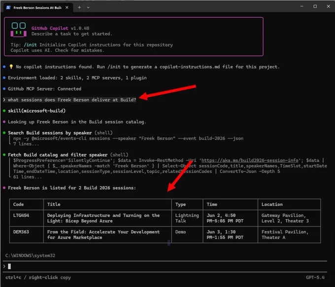Click 'Freek Berson is listed for 2' line

[x=72, y=188]
